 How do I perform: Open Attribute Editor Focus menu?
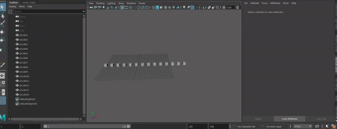pos(264,3)
